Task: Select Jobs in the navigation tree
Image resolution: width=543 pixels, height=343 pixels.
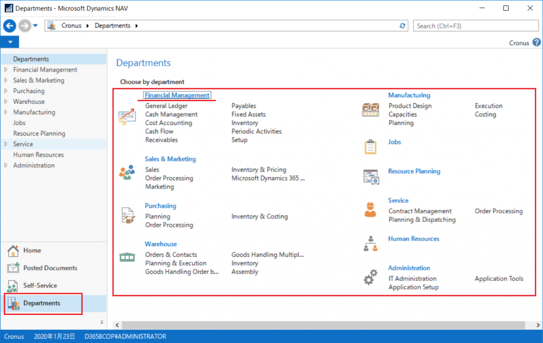Action: pyautogui.click(x=20, y=123)
